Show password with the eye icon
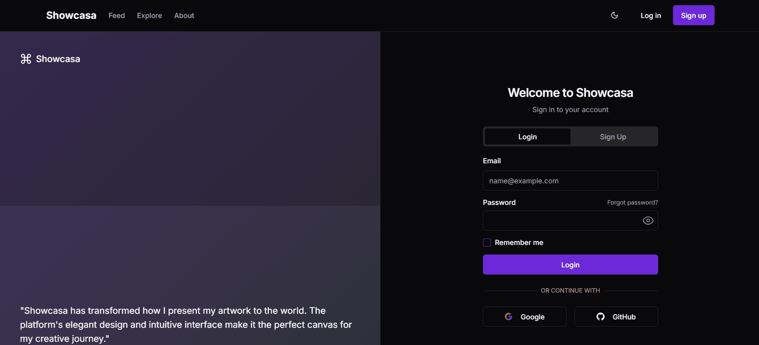The width and height of the screenshot is (759, 345). 648,221
